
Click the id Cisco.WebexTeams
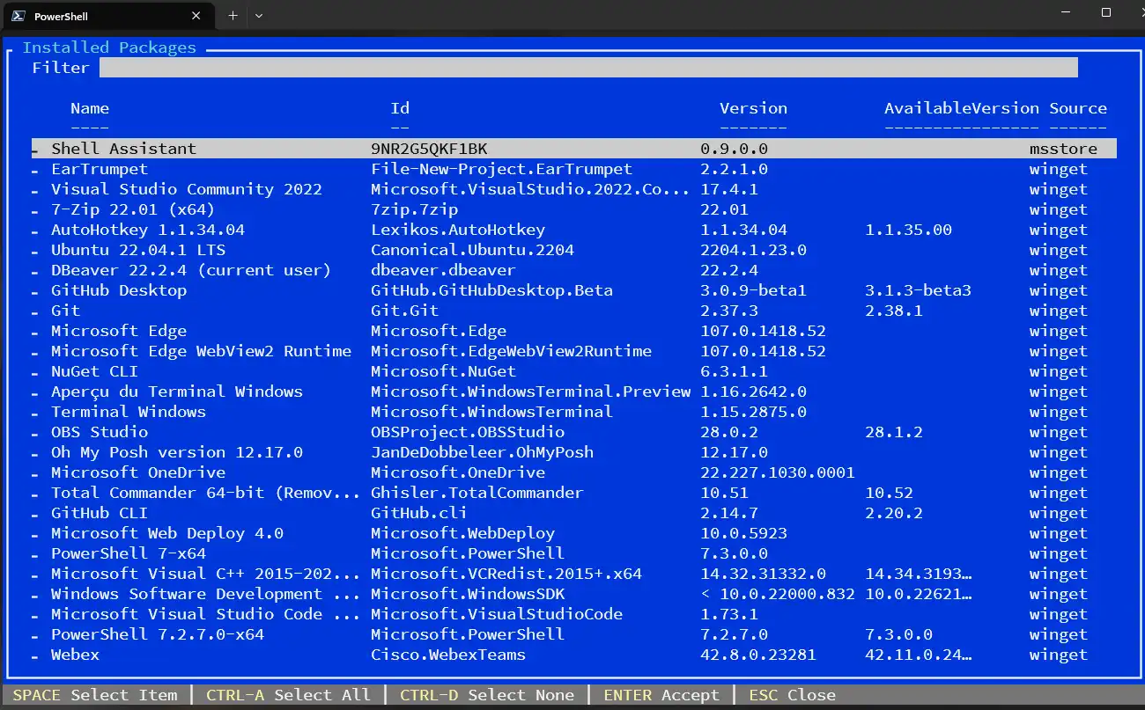(448, 655)
